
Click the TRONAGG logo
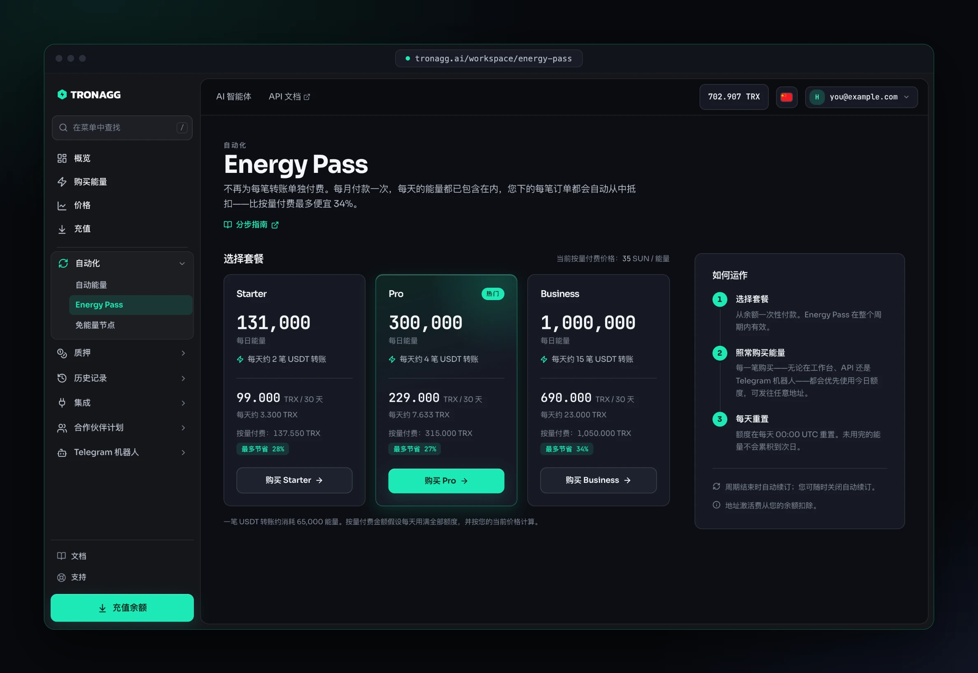[x=89, y=95]
